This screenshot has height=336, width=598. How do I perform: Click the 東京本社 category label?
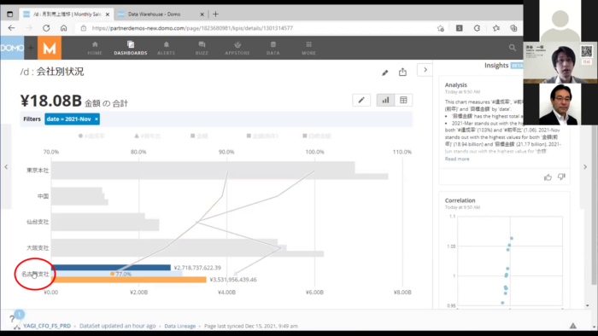click(x=38, y=170)
